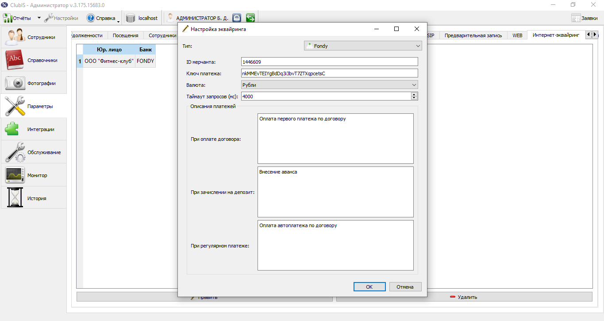Cancel the dialog with Отмена

coord(405,287)
